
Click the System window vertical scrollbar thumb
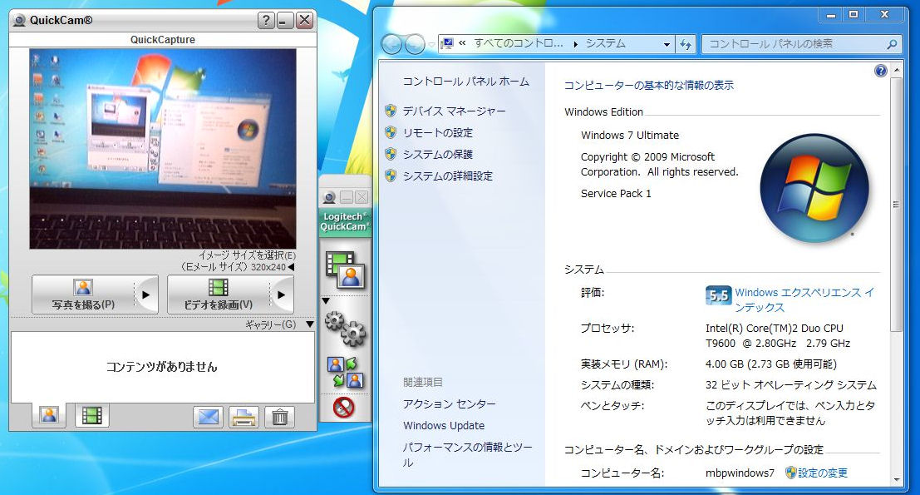pyautogui.click(x=896, y=205)
